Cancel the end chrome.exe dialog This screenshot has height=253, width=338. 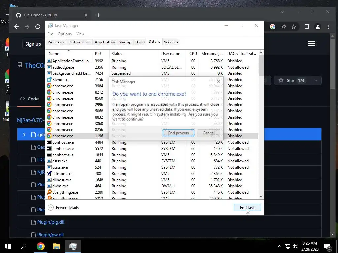click(209, 133)
